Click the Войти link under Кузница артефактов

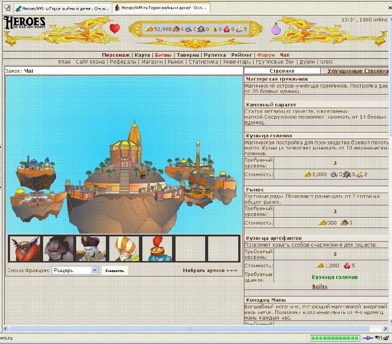click(x=320, y=286)
